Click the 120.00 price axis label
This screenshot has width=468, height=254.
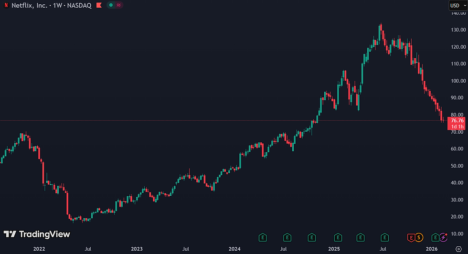pos(458,47)
